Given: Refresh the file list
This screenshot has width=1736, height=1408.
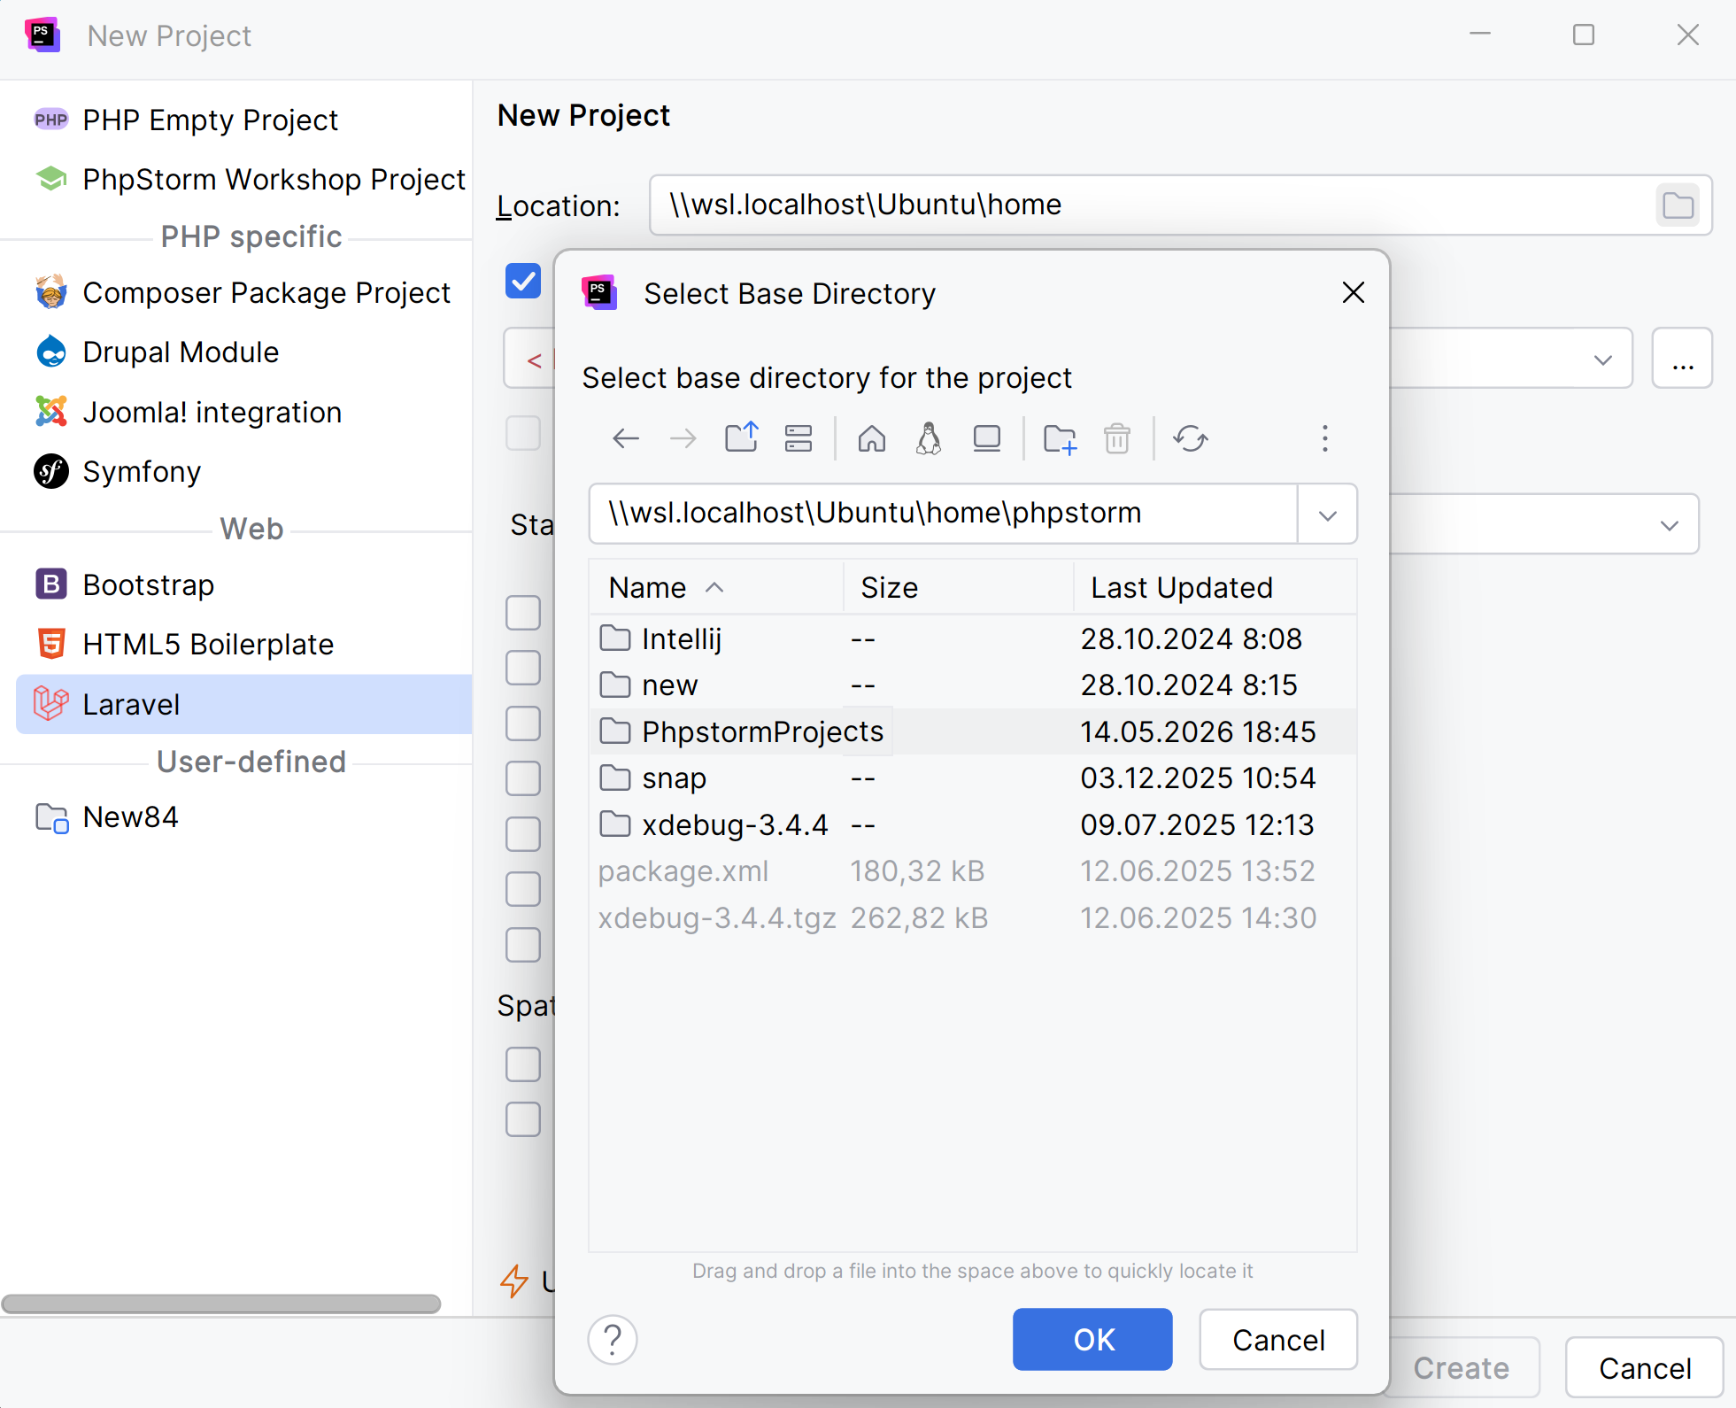Looking at the screenshot, I should pos(1191,438).
